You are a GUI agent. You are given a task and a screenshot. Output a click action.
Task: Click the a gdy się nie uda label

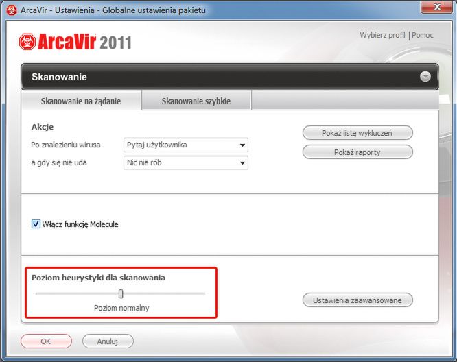[59, 162]
